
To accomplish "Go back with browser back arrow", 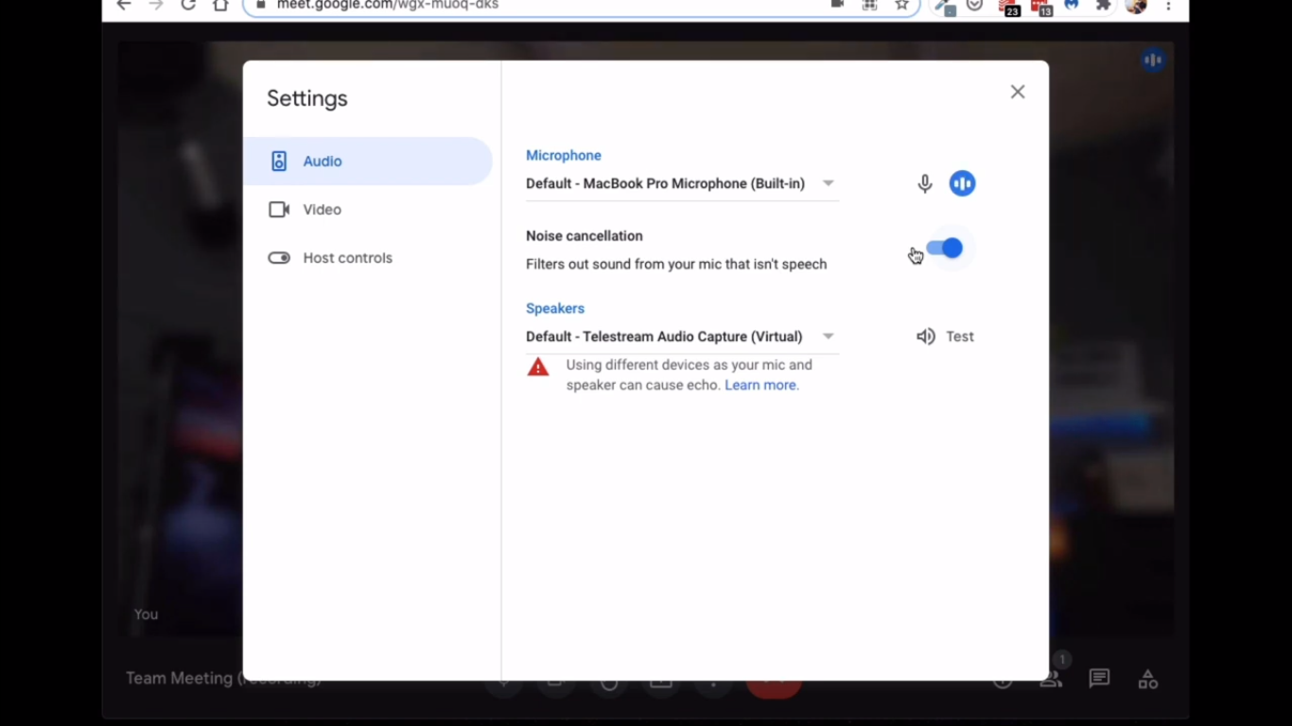I will point(124,6).
